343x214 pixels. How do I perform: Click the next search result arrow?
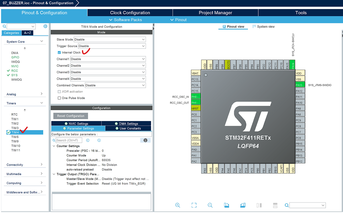tap(99, 140)
